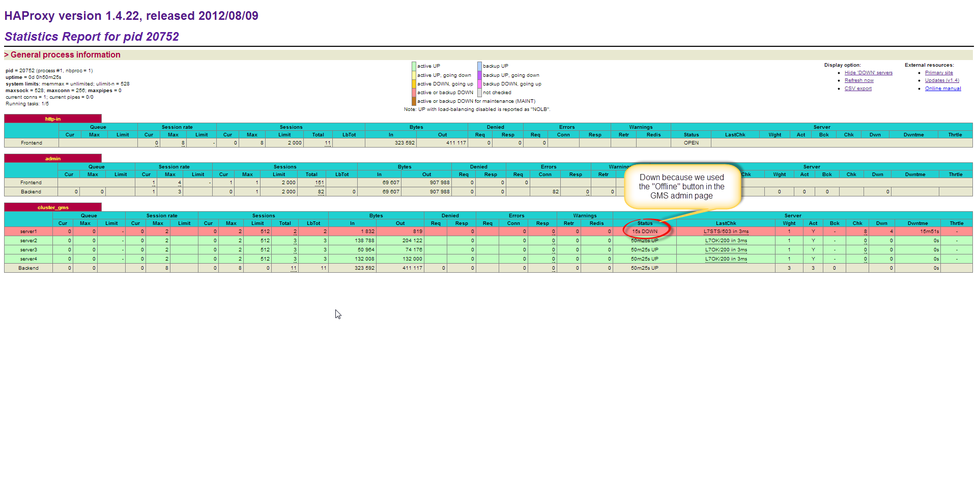Click the MAINT legend color swatch
The height and width of the screenshot is (486, 977).
click(414, 101)
